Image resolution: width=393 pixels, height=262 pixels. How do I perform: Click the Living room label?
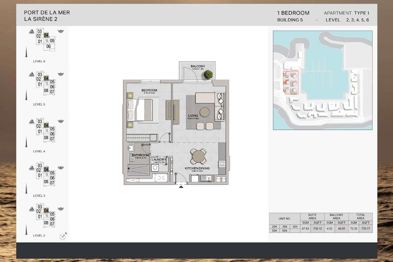coord(193,116)
